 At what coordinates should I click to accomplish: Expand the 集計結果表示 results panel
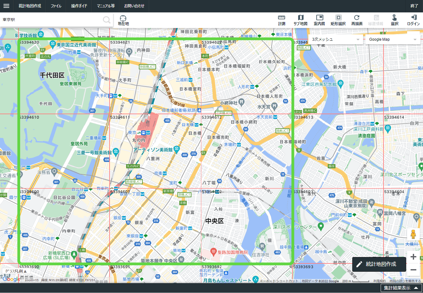[x=400, y=288]
